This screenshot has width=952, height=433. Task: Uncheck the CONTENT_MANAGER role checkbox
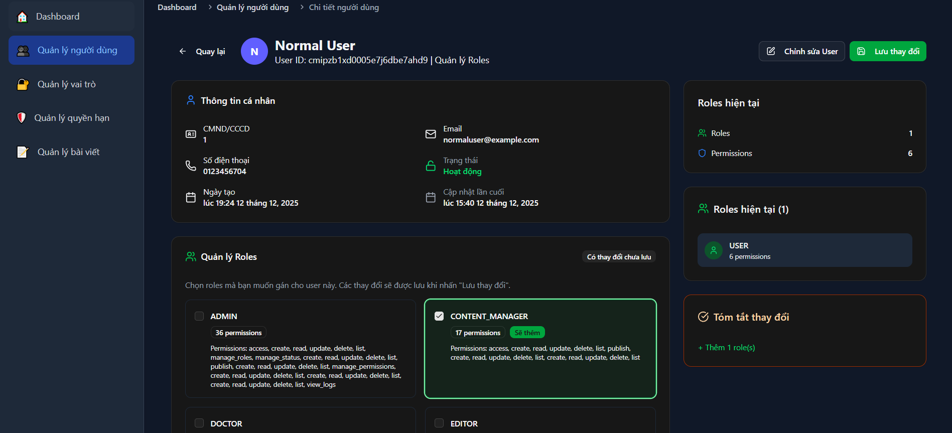tap(439, 316)
